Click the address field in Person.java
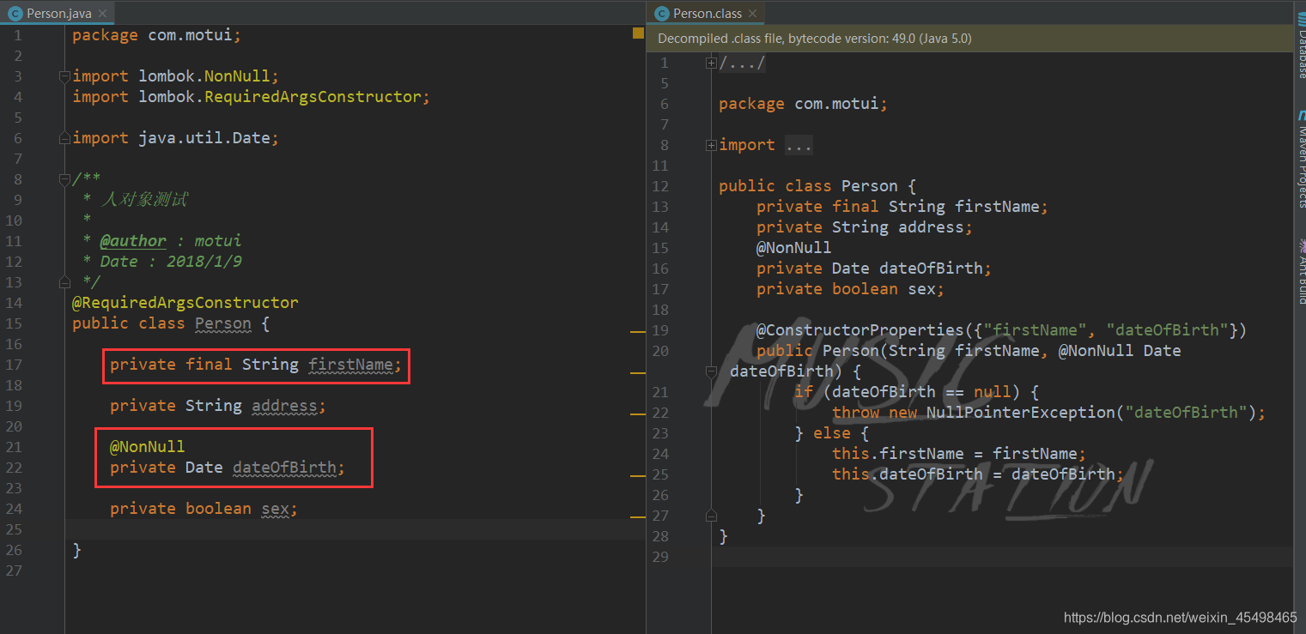The width and height of the screenshot is (1306, 634). click(284, 406)
